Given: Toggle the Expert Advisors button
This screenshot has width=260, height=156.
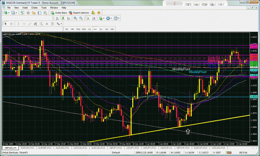Looking at the screenshot, I should point(79,13).
